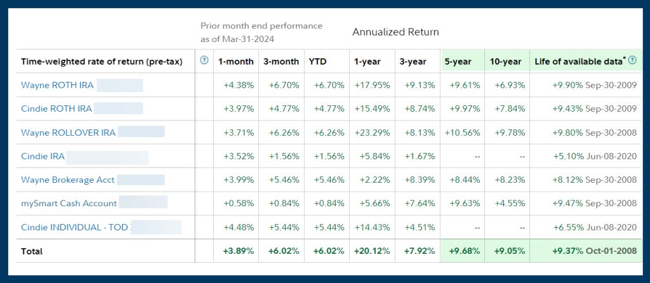The image size is (650, 283).
Task: Open Cindie INDIVIDUAL - TOD account link
Action: [74, 227]
